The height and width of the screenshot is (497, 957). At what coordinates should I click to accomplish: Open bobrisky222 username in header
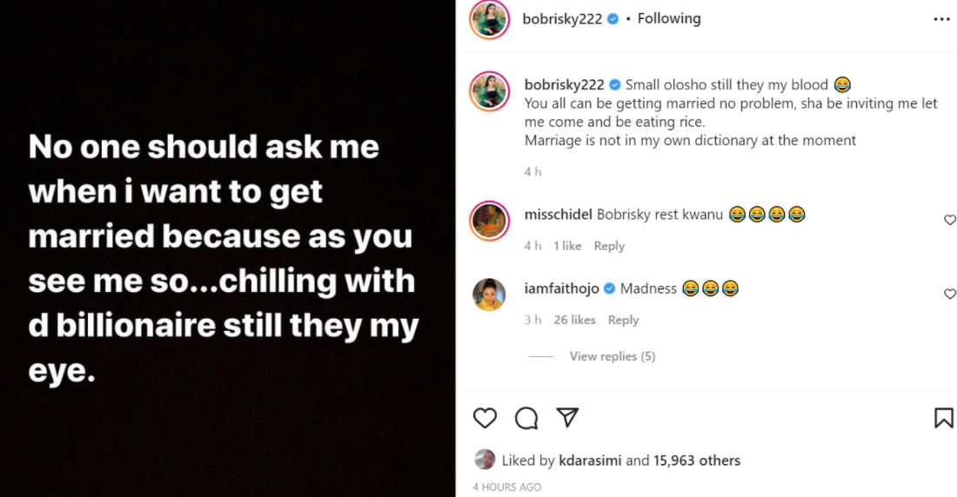pyautogui.click(x=562, y=19)
